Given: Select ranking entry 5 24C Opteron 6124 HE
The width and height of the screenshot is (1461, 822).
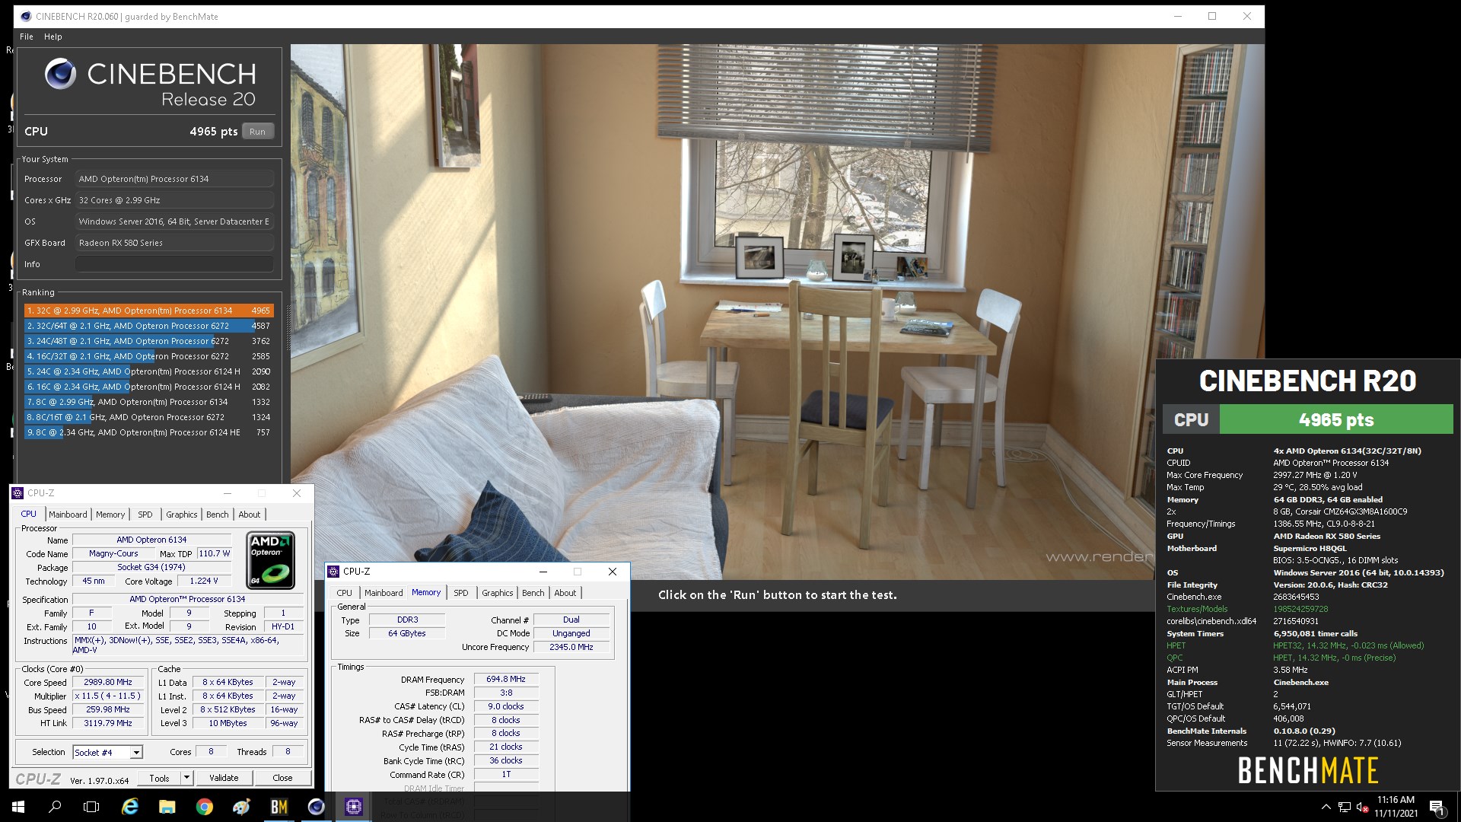Looking at the screenshot, I should (148, 371).
